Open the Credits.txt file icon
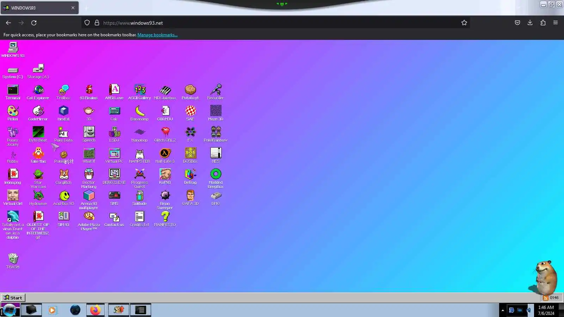The image size is (564, 317). click(x=140, y=219)
